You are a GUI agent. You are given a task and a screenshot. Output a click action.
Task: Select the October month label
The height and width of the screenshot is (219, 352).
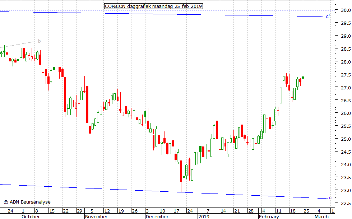pos(31,216)
